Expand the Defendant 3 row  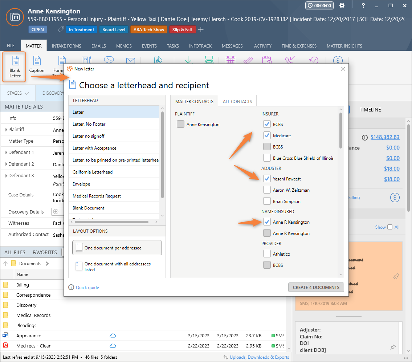click(x=6, y=175)
